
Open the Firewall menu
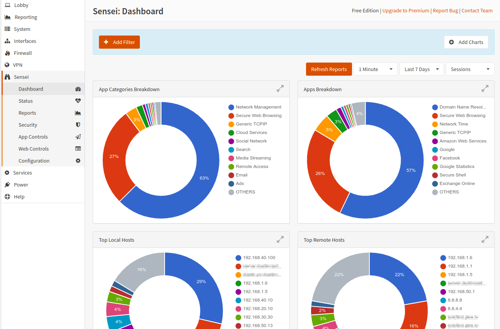(43, 53)
